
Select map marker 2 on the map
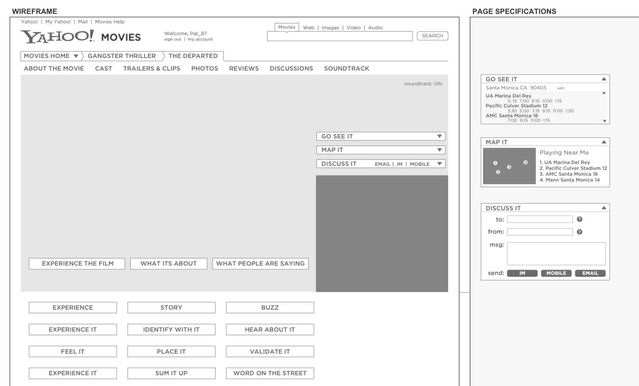[x=498, y=172]
